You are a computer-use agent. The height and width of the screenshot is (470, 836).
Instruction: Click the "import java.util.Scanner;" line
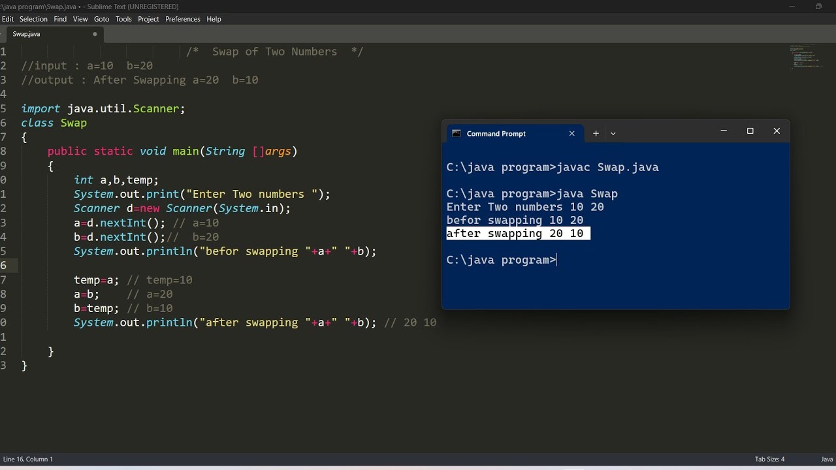103,108
